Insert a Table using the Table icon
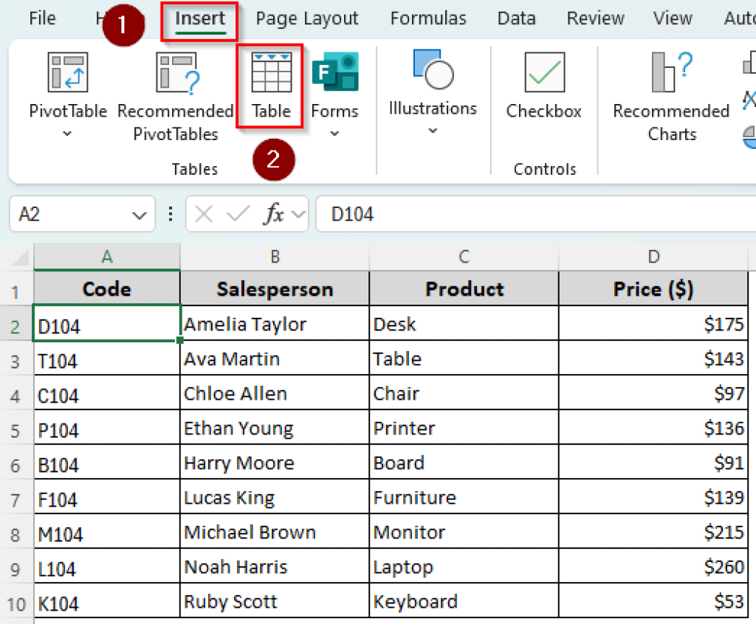 (270, 72)
